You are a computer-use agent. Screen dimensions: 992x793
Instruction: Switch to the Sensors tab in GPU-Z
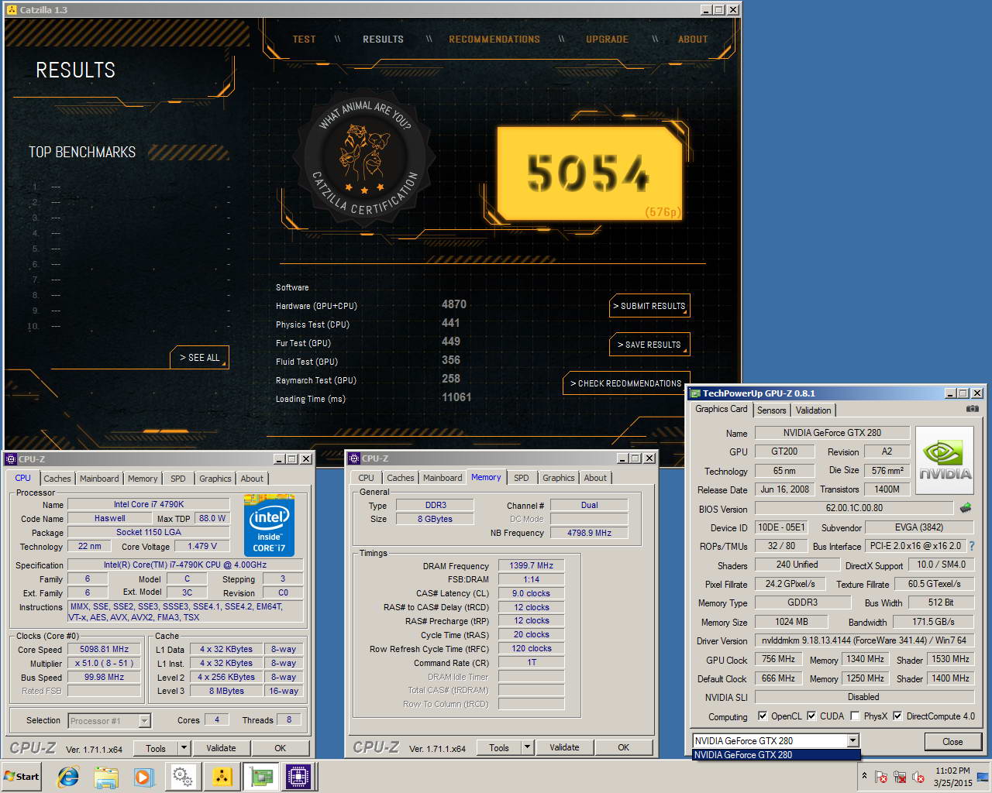pyautogui.click(x=771, y=410)
